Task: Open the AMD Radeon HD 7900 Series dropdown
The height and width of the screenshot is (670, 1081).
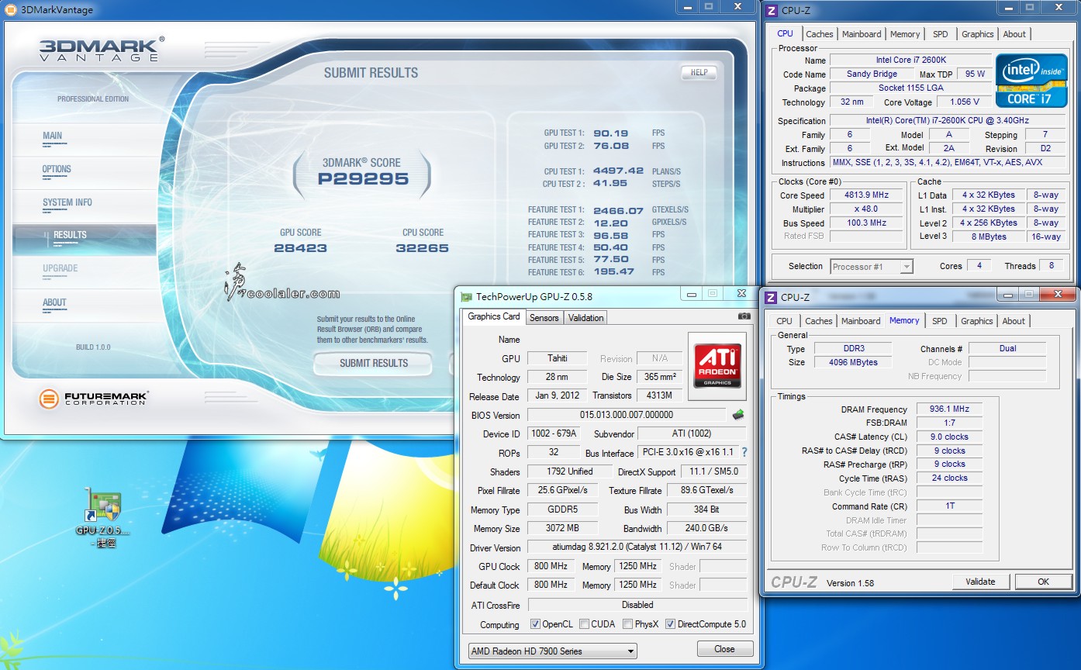Action: [552, 651]
